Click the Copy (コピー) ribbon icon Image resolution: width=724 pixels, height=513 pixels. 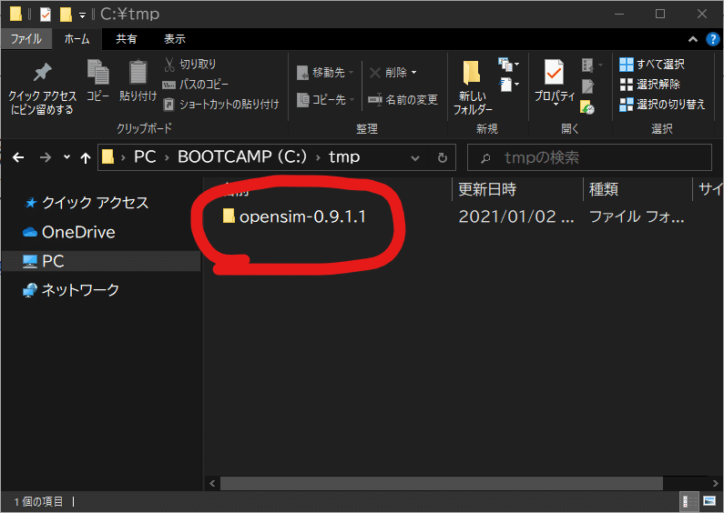(x=97, y=80)
